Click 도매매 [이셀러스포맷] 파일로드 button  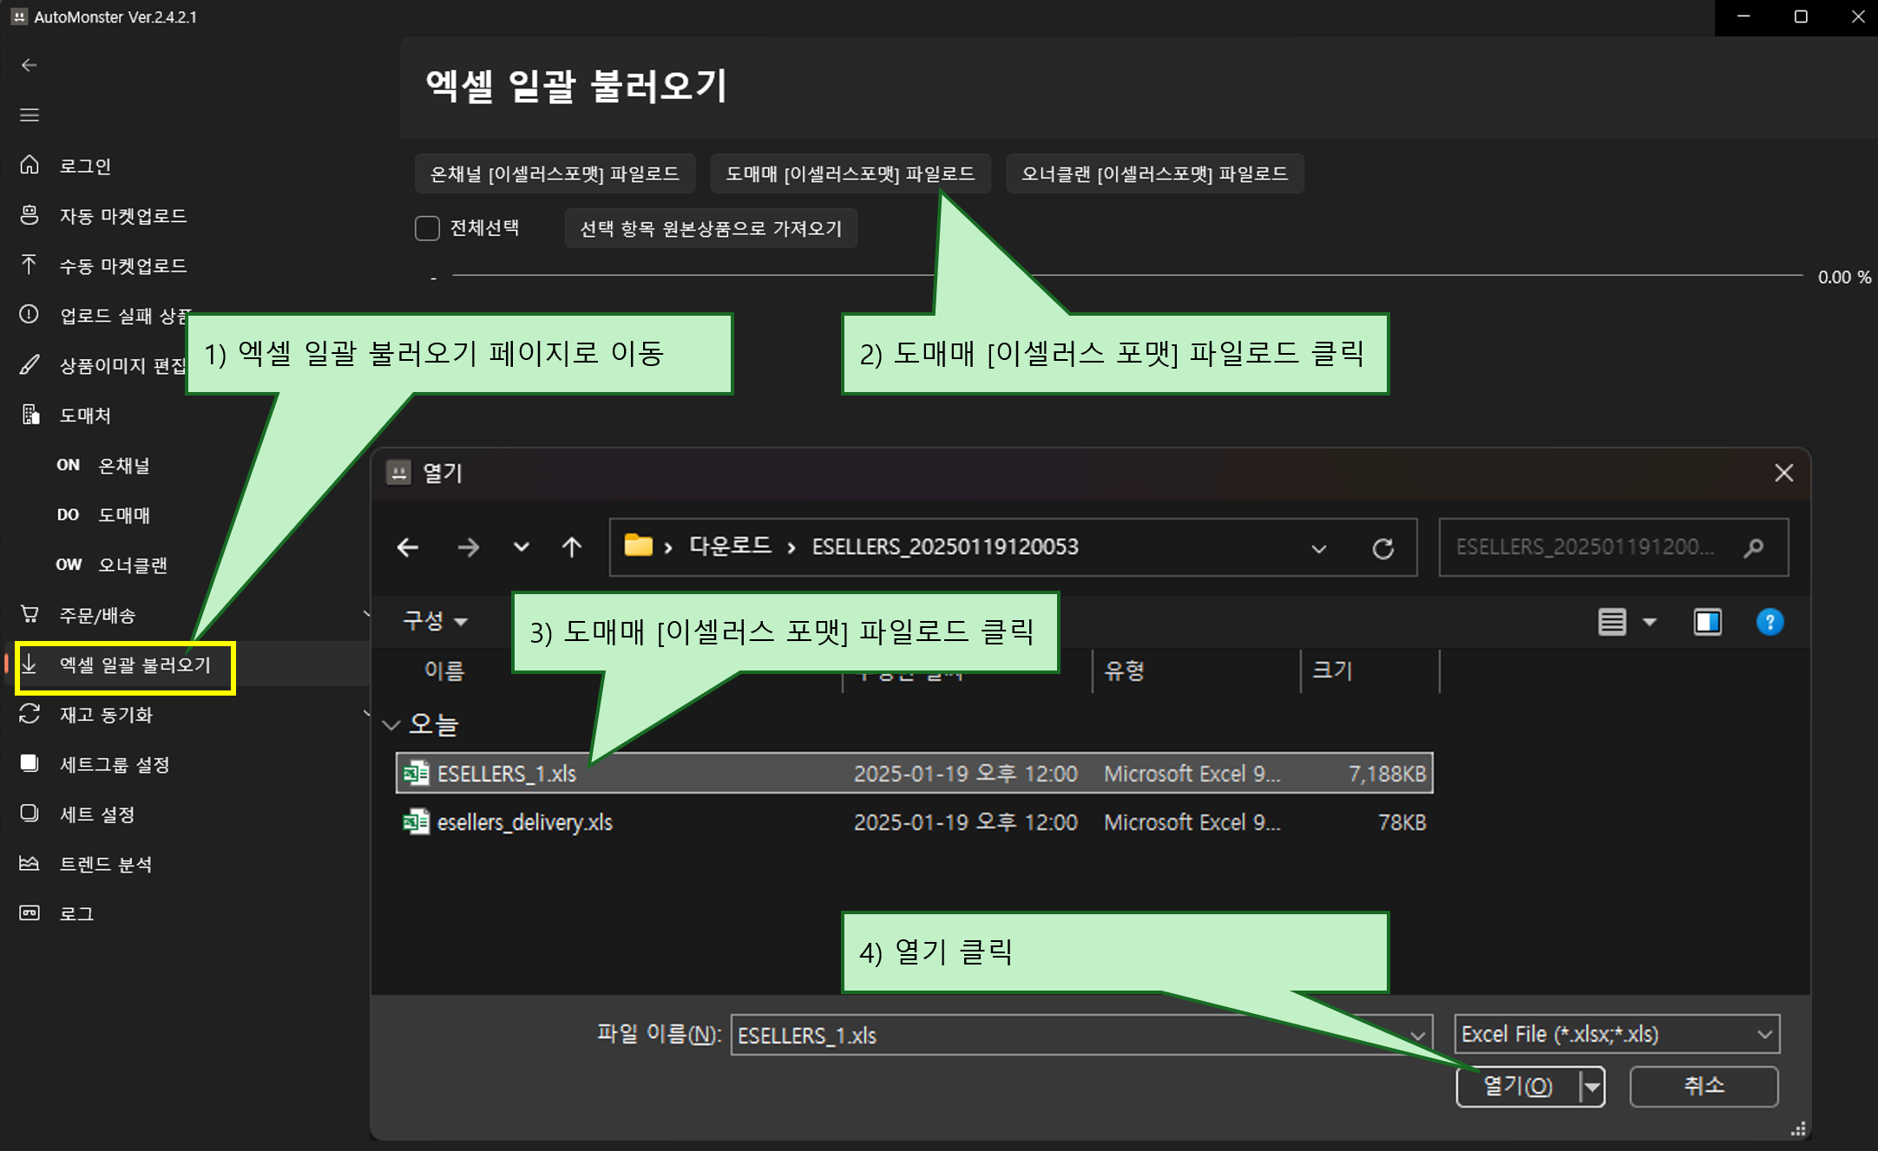pyautogui.click(x=850, y=173)
